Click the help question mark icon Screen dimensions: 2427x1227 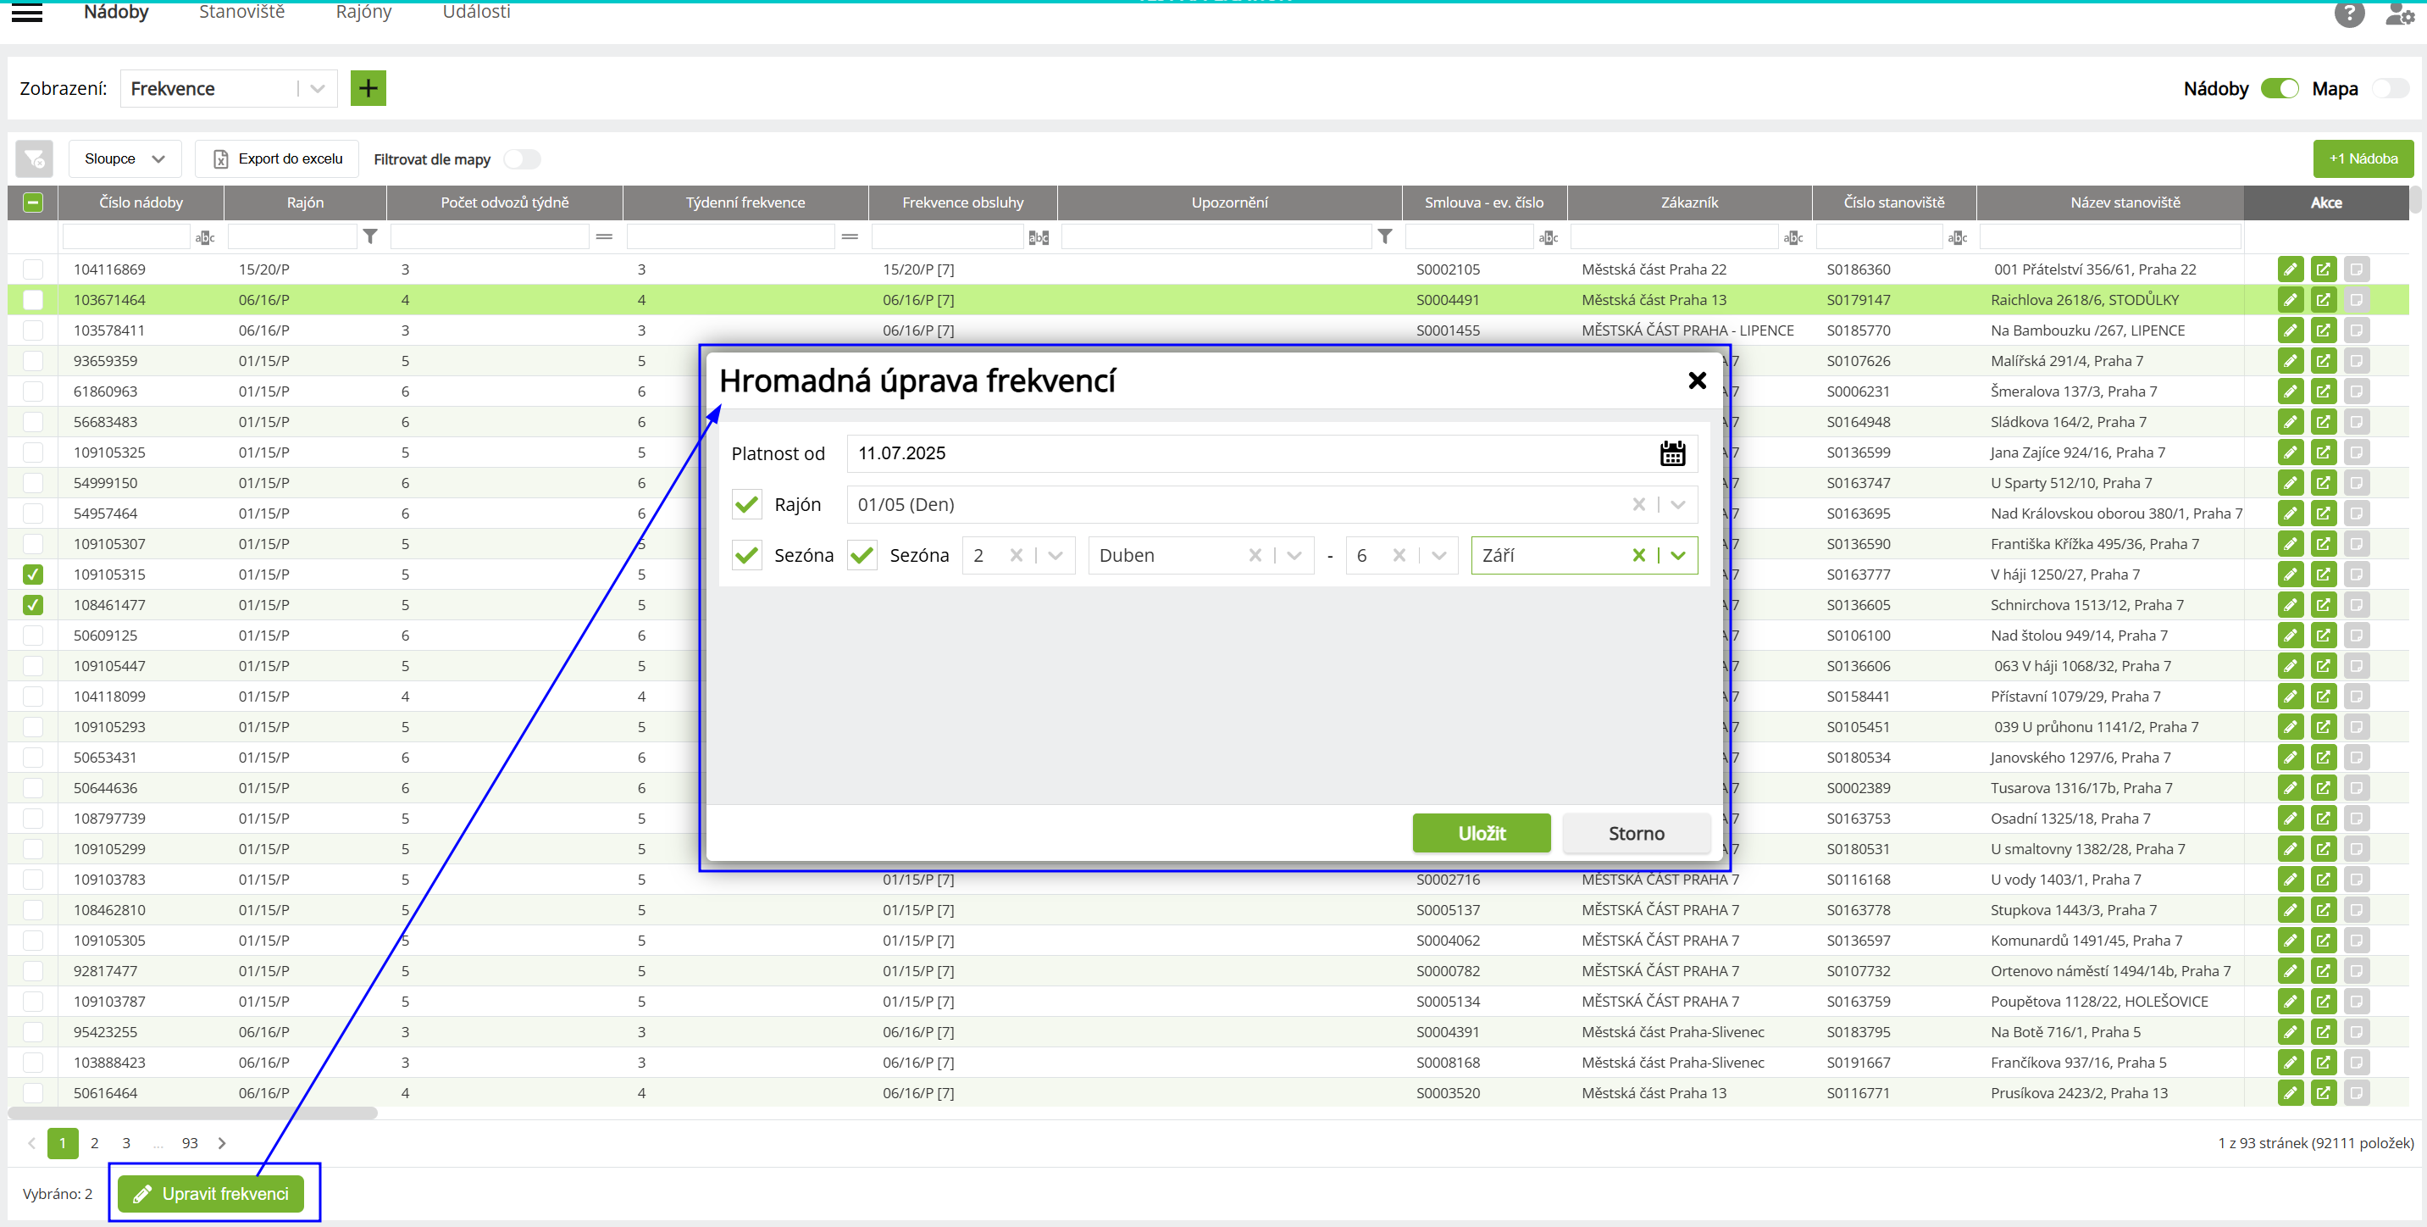point(2349,14)
